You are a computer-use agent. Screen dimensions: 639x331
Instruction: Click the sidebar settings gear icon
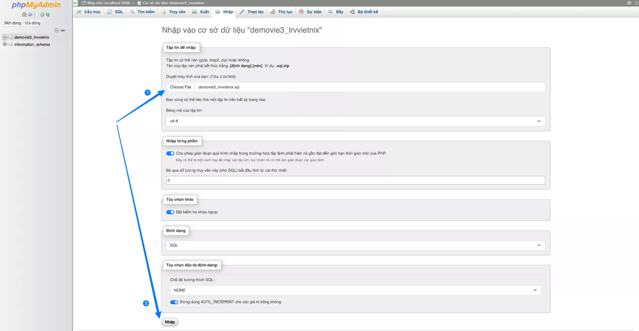pos(42,15)
